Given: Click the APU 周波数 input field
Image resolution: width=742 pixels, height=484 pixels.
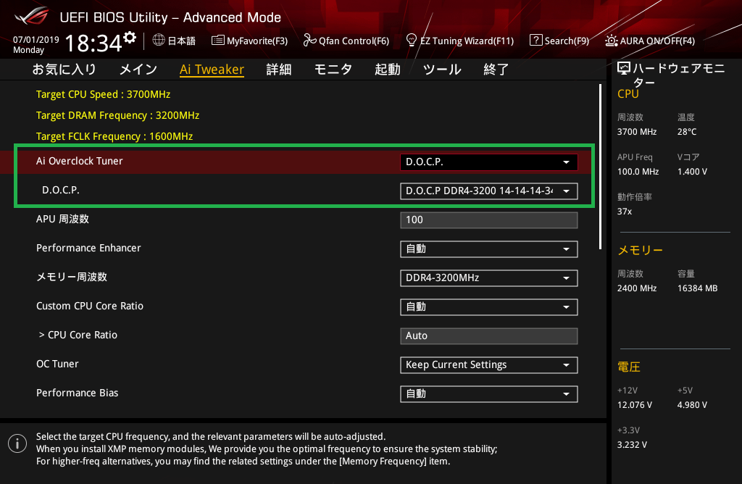Looking at the screenshot, I should pyautogui.click(x=489, y=220).
